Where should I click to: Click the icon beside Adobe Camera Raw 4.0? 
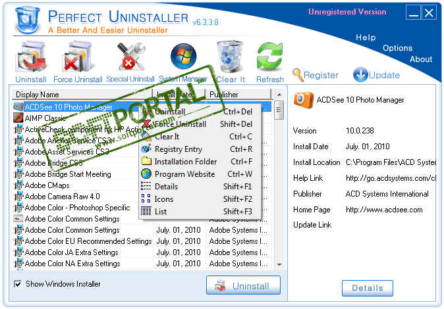click(x=18, y=196)
